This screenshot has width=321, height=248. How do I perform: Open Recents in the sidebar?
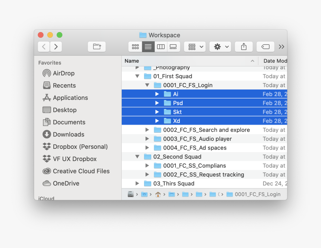pos(59,85)
